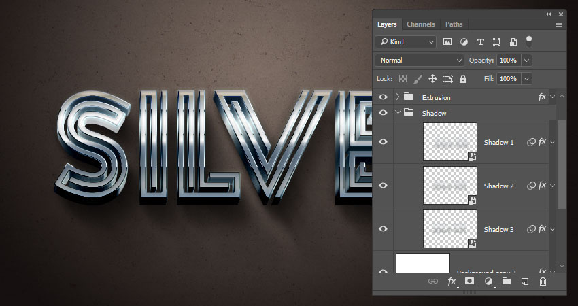Hide the Shadow 1 layer
The width and height of the screenshot is (578, 306).
(383, 142)
